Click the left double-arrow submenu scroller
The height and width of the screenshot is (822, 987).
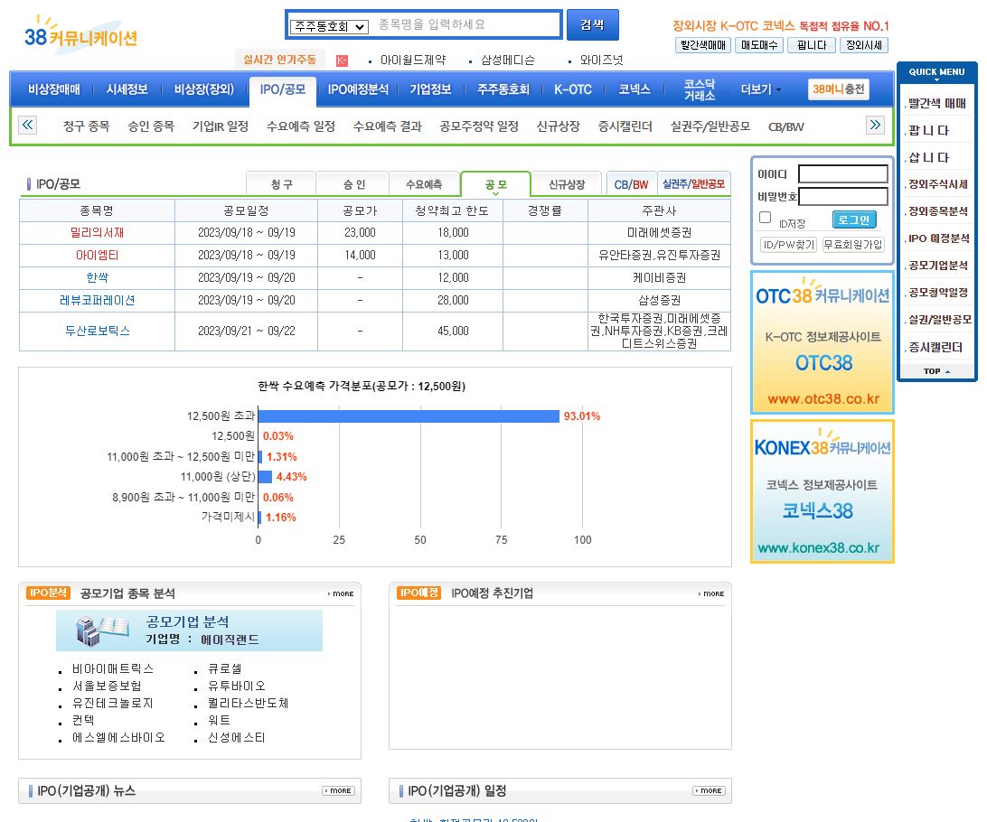pos(28,125)
